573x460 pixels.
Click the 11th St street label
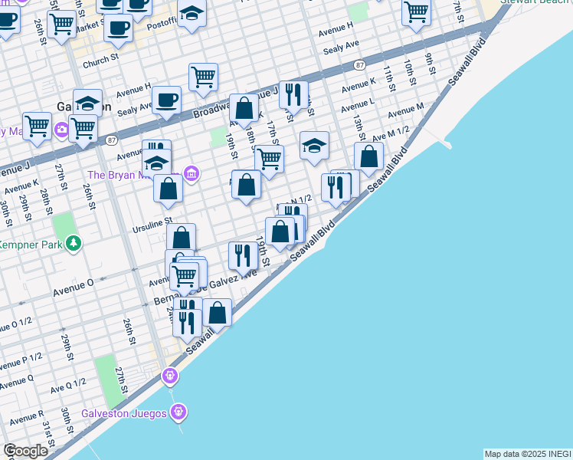(389, 79)
